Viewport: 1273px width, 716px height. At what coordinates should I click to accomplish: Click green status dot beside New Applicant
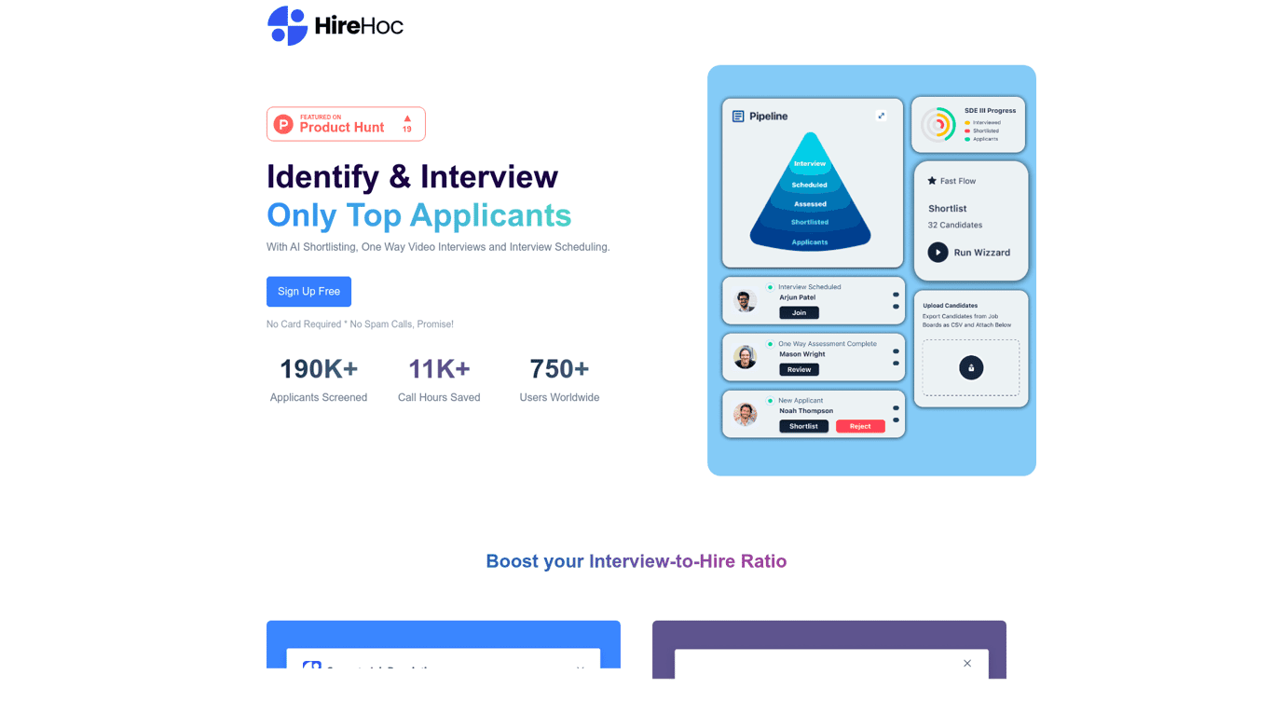click(x=771, y=400)
